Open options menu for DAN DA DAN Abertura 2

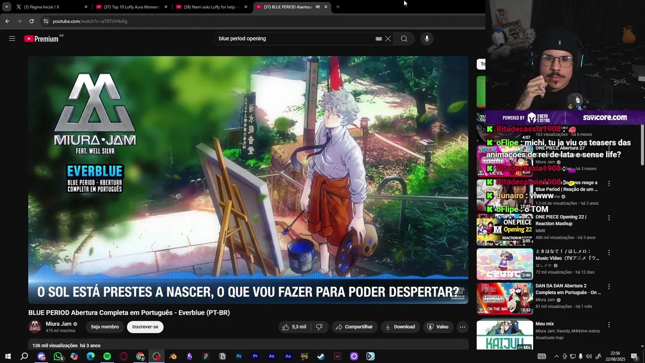[x=609, y=286]
